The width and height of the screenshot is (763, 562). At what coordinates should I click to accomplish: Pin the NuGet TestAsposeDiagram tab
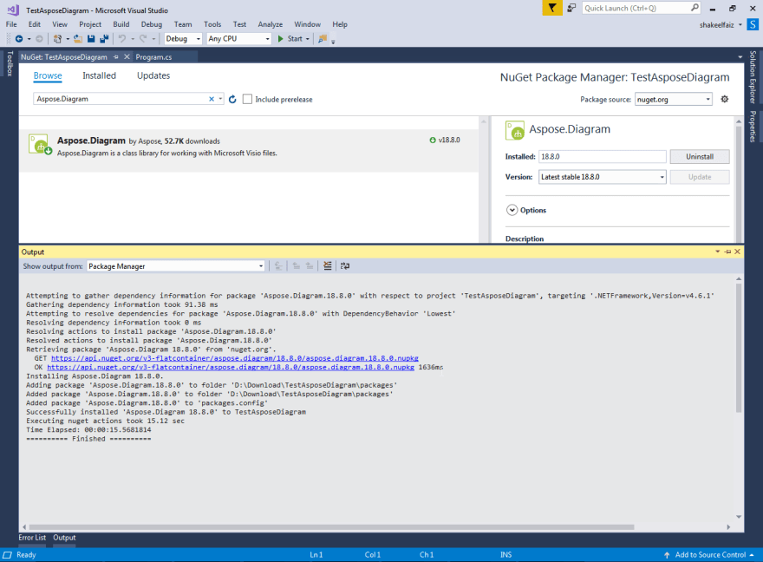pos(116,57)
